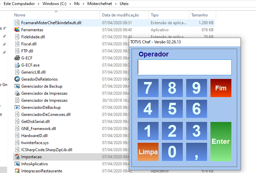Tap keypad digit 0
Image resolution: width=256 pixels, height=173 pixels.
[172, 152]
